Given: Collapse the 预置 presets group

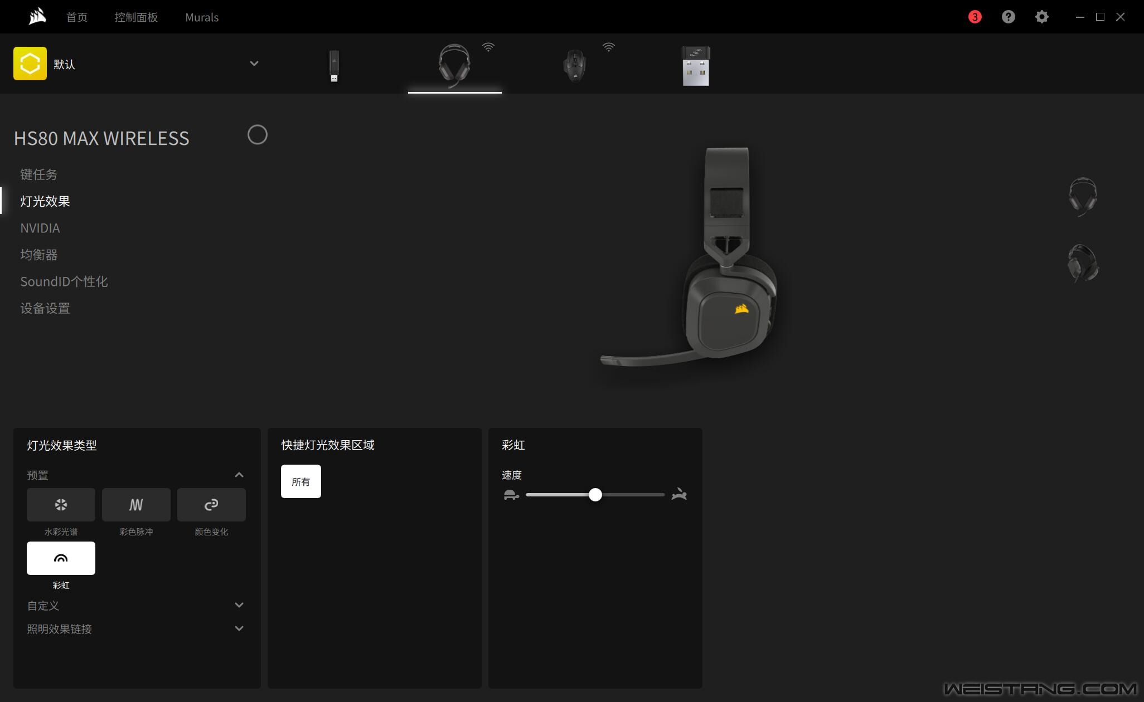Looking at the screenshot, I should click(x=239, y=475).
